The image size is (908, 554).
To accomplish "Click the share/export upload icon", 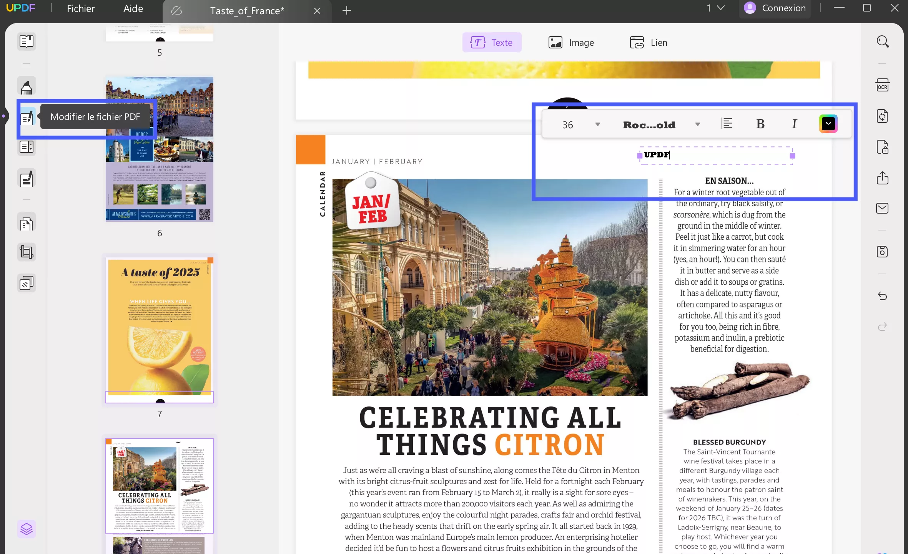I will coord(882,178).
